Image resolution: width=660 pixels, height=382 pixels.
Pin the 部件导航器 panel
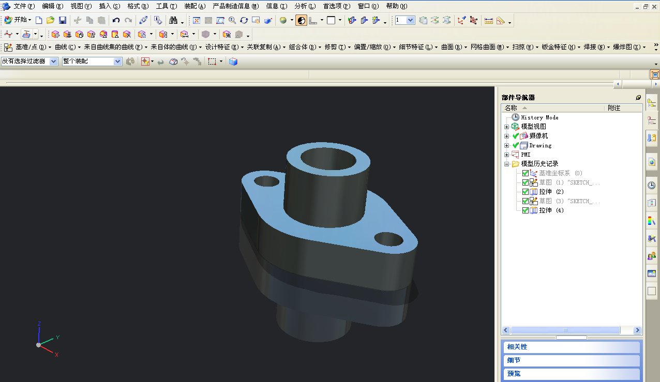[x=638, y=97]
